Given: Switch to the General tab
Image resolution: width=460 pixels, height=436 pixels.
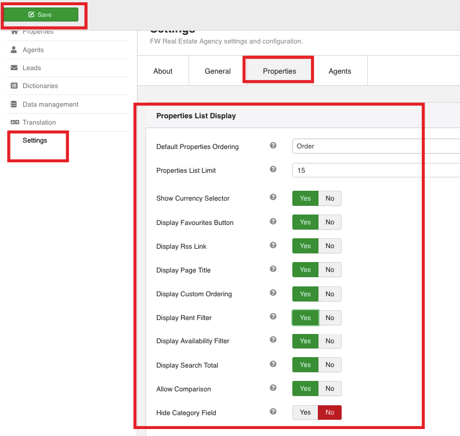Looking at the screenshot, I should [218, 71].
